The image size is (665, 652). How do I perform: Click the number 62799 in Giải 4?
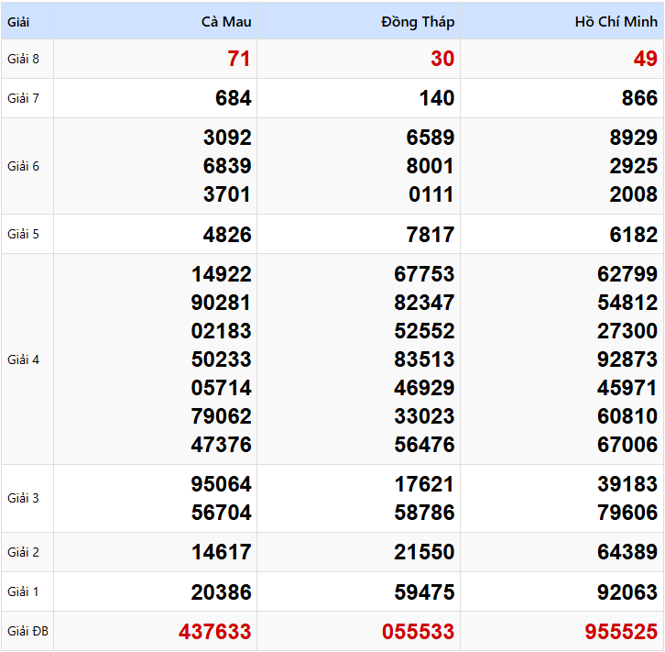pyautogui.click(x=627, y=274)
